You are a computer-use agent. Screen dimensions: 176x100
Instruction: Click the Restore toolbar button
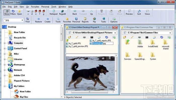(x=38, y=20)
